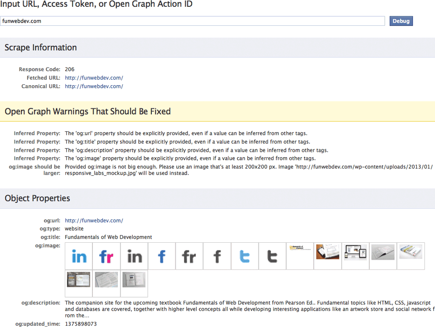Click the blue and pink Flickr icon
This screenshot has height=327, width=435.
(106, 256)
